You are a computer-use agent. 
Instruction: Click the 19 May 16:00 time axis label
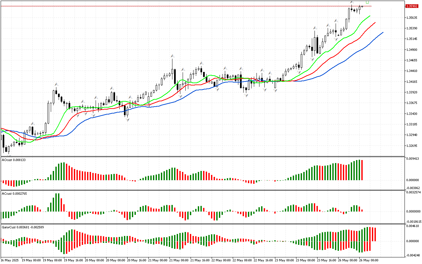point(74,260)
